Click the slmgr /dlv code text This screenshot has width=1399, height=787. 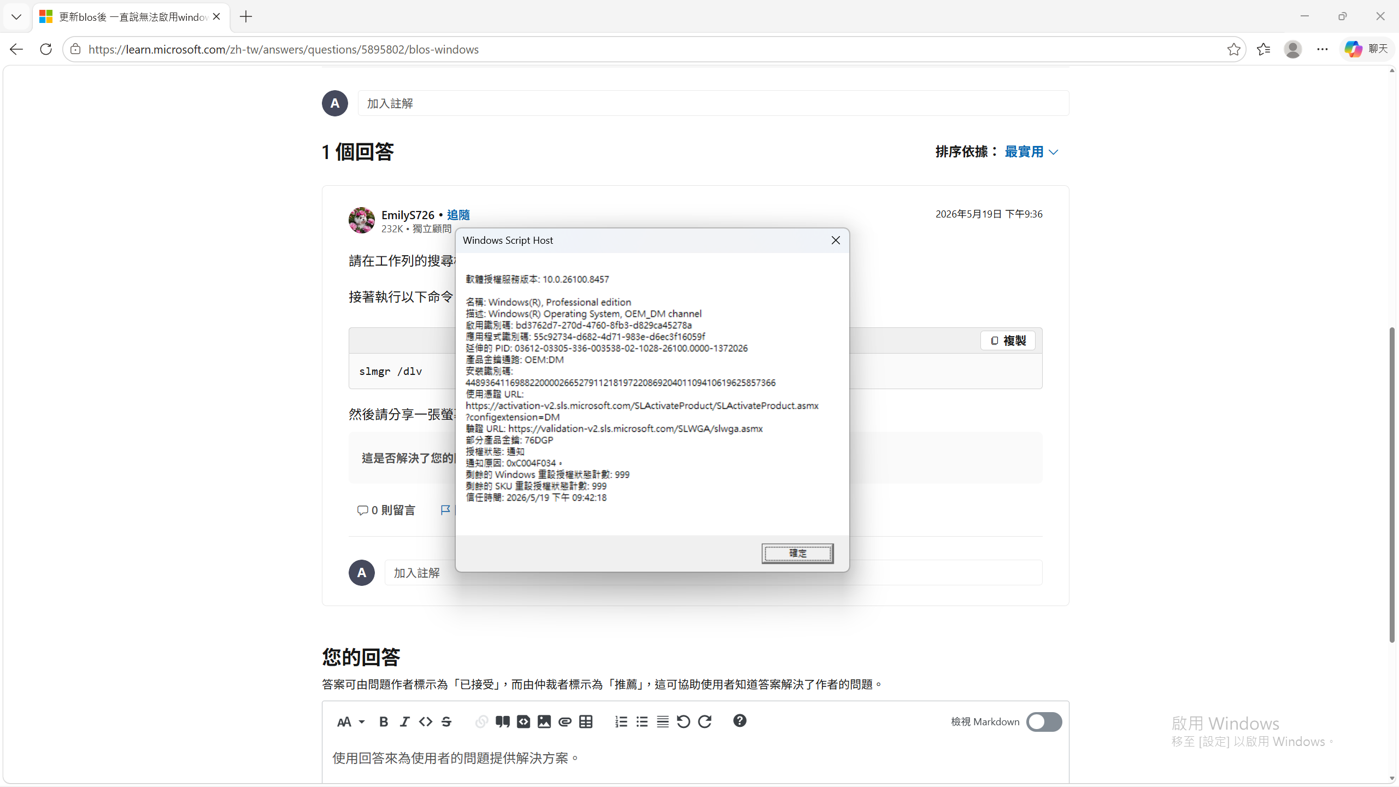(390, 371)
